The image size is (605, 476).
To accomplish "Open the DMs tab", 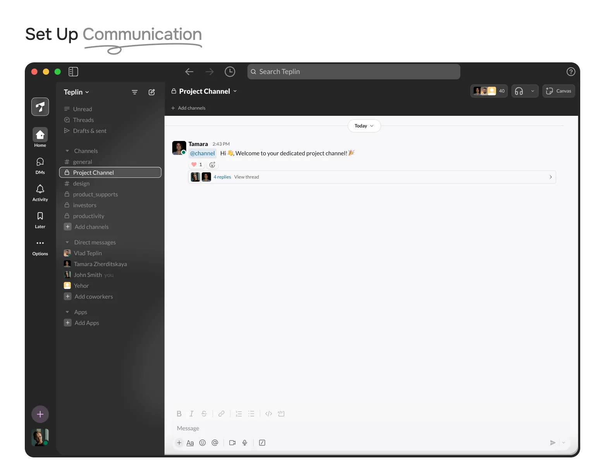I will pos(40,166).
